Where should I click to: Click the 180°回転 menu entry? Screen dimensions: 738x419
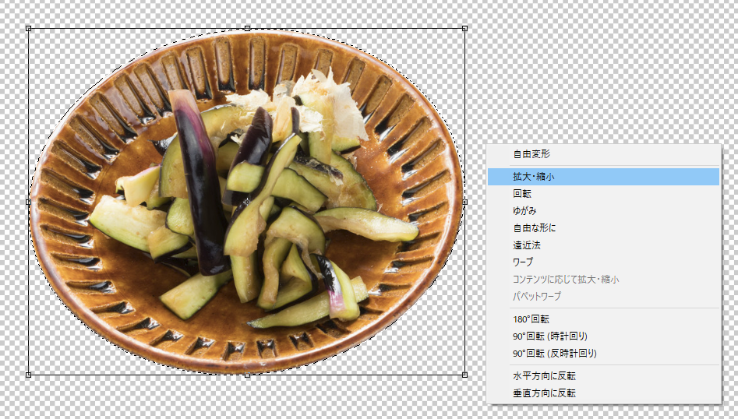[x=603, y=319]
